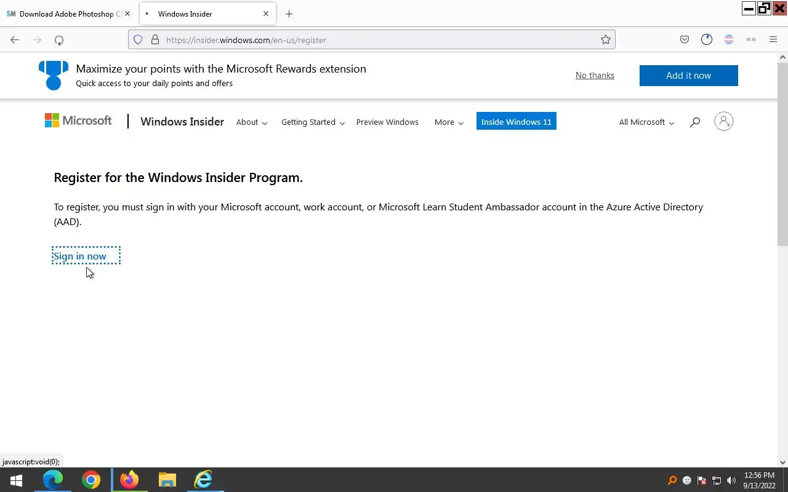Click Inside Windows 11 button
This screenshot has width=788, height=492.
[x=516, y=121]
